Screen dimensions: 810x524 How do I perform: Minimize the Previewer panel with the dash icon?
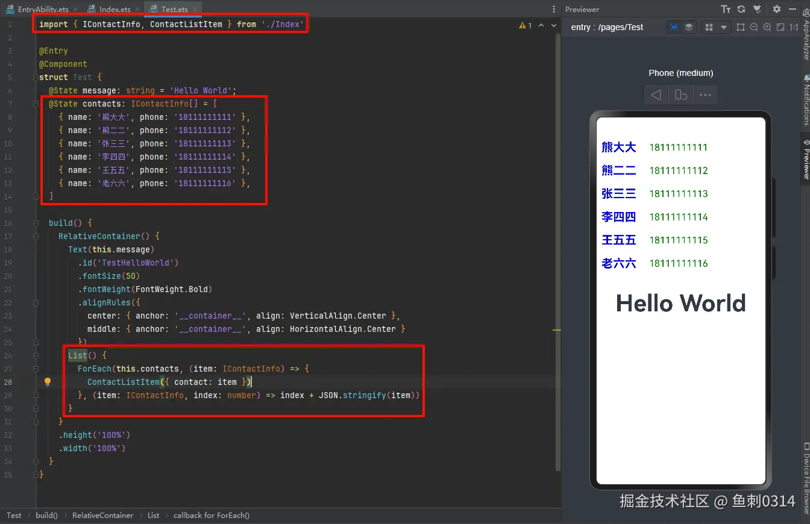(793, 9)
